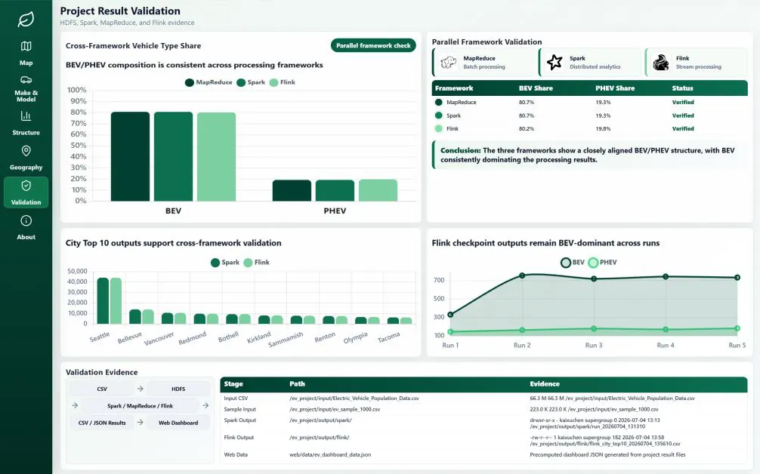This screenshot has width=760, height=474.
Task: Toggle PHEV line in checkpoint chart legend
Action: click(x=602, y=263)
